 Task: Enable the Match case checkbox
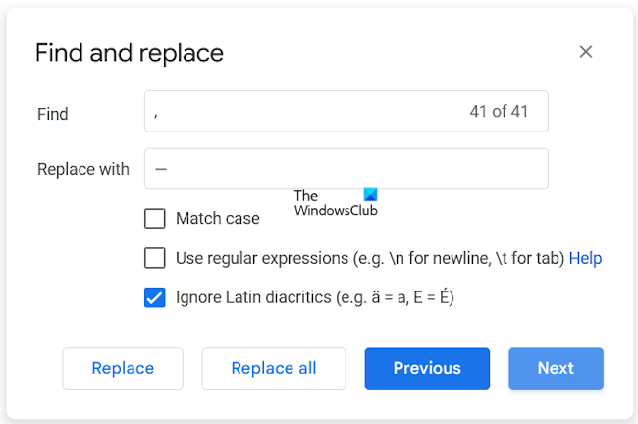click(155, 219)
